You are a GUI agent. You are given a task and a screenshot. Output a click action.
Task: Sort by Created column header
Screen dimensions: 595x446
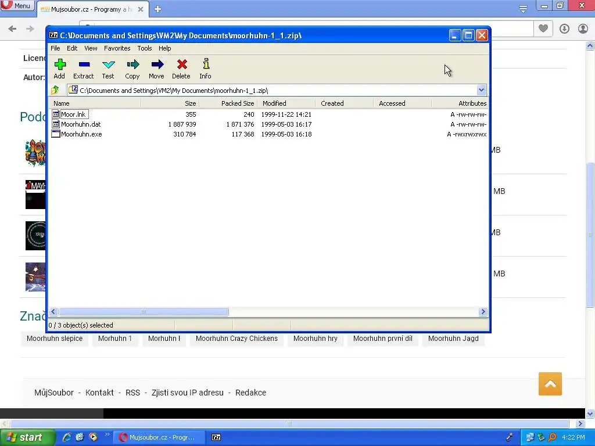[344, 103]
